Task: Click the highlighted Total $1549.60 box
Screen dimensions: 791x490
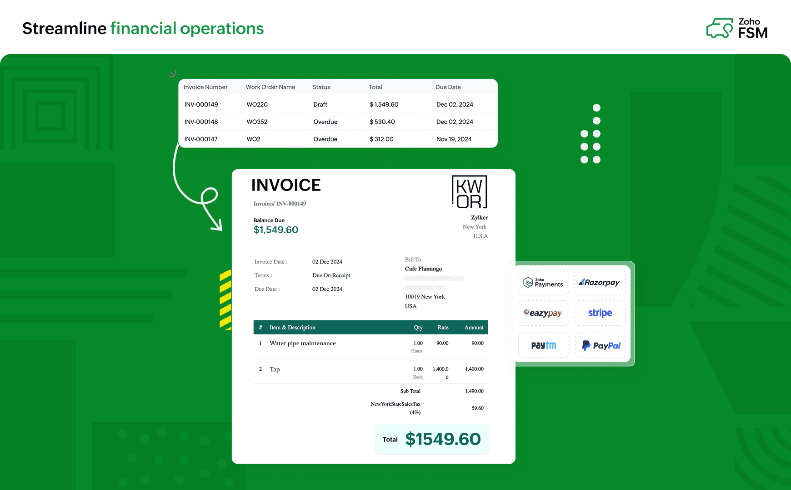Action: pyautogui.click(x=431, y=439)
